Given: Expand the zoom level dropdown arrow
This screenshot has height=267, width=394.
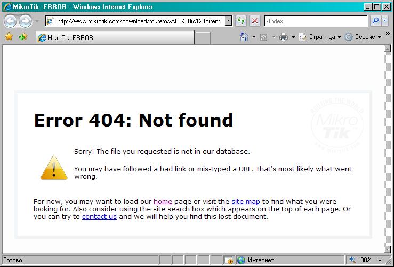Looking at the screenshot, I should click(x=380, y=260).
